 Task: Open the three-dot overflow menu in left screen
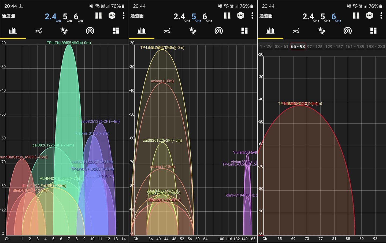[123, 16]
